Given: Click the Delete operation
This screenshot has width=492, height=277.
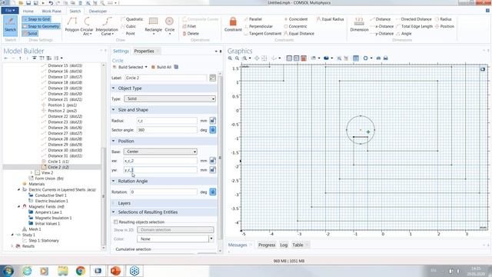Looking at the screenshot, I should [191, 34].
